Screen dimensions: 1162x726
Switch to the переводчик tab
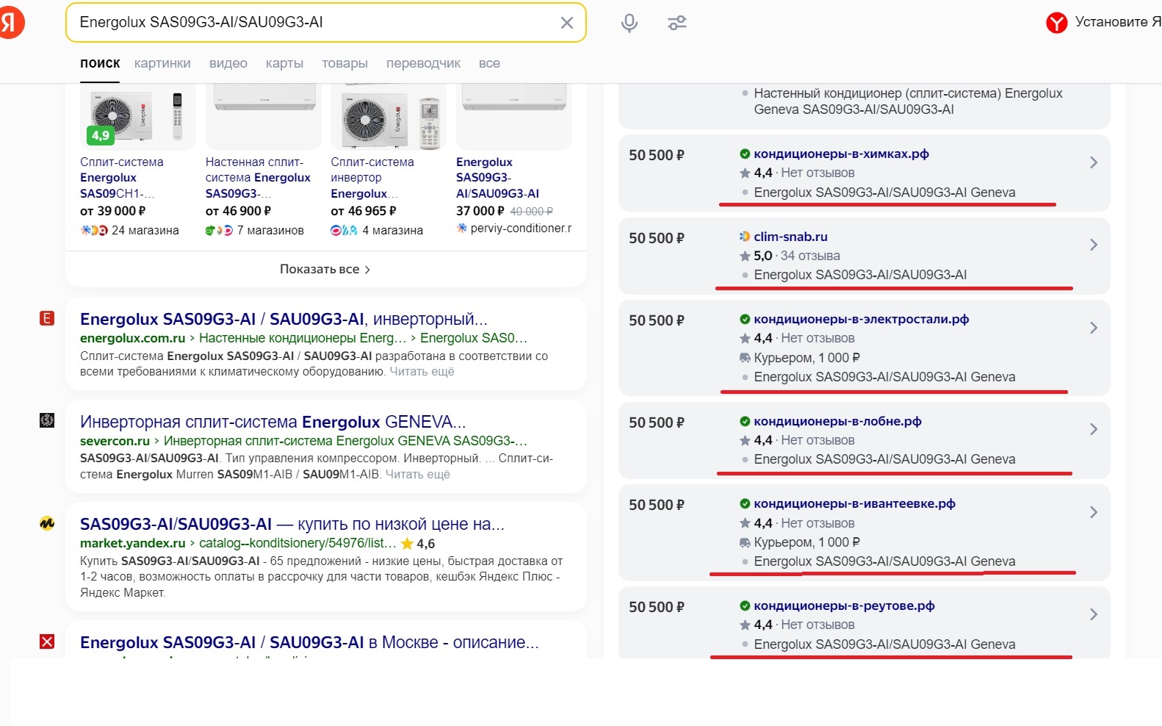point(423,63)
